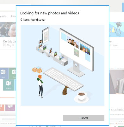The image size is (124, 127).
Task: Open the Publisher tile icon
Action: [x=9, y=85]
